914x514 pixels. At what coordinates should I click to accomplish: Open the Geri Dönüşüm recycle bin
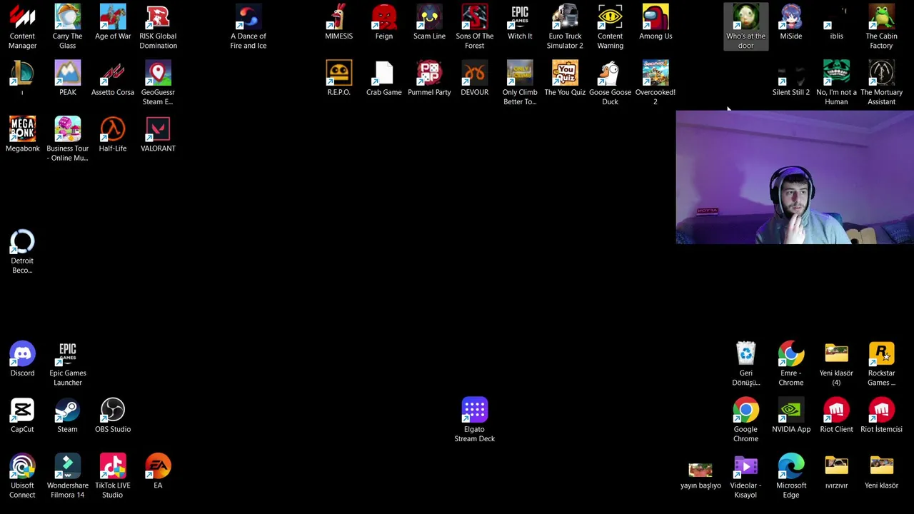tap(745, 363)
